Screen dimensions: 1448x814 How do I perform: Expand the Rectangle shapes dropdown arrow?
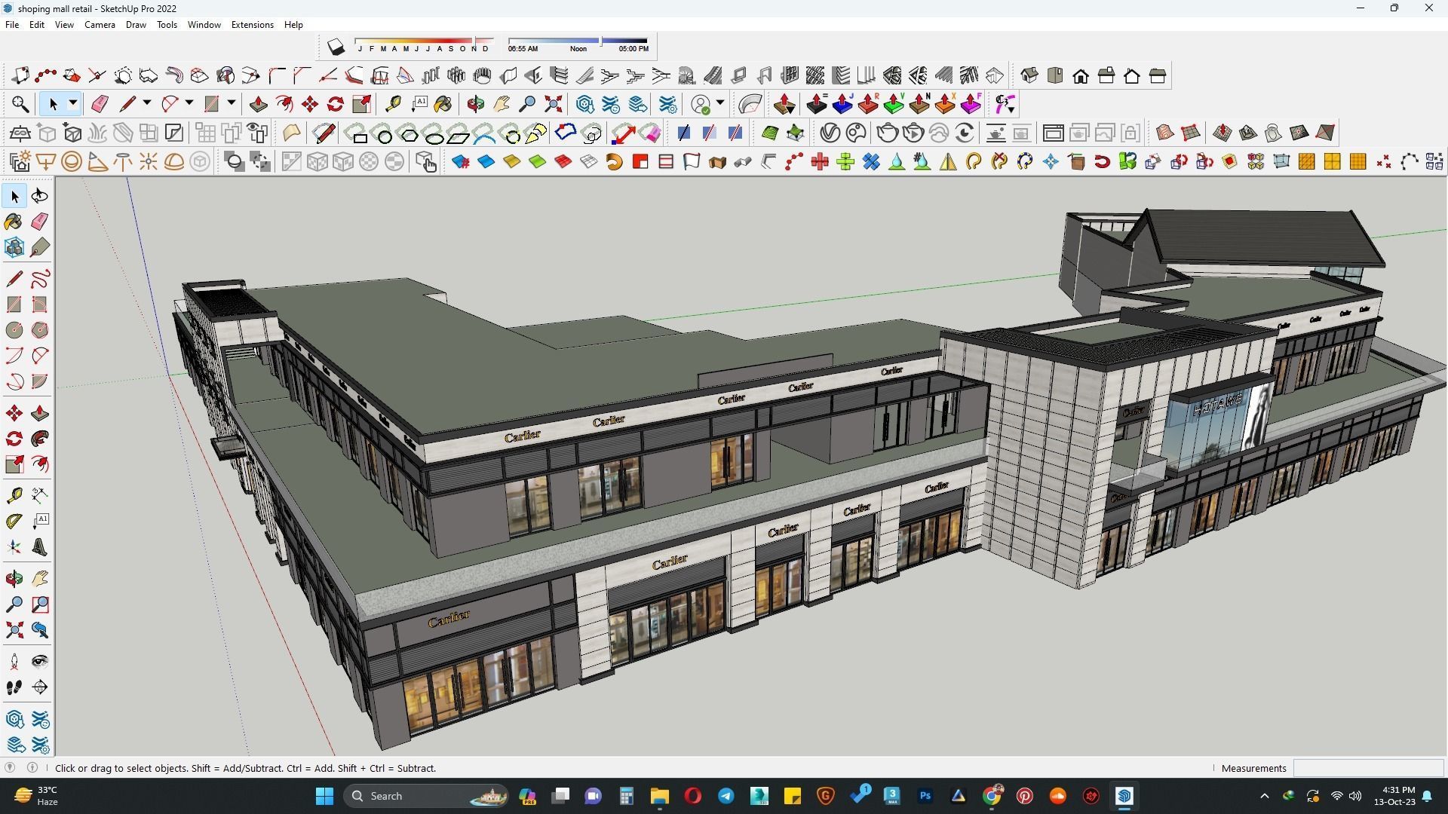[x=232, y=103]
